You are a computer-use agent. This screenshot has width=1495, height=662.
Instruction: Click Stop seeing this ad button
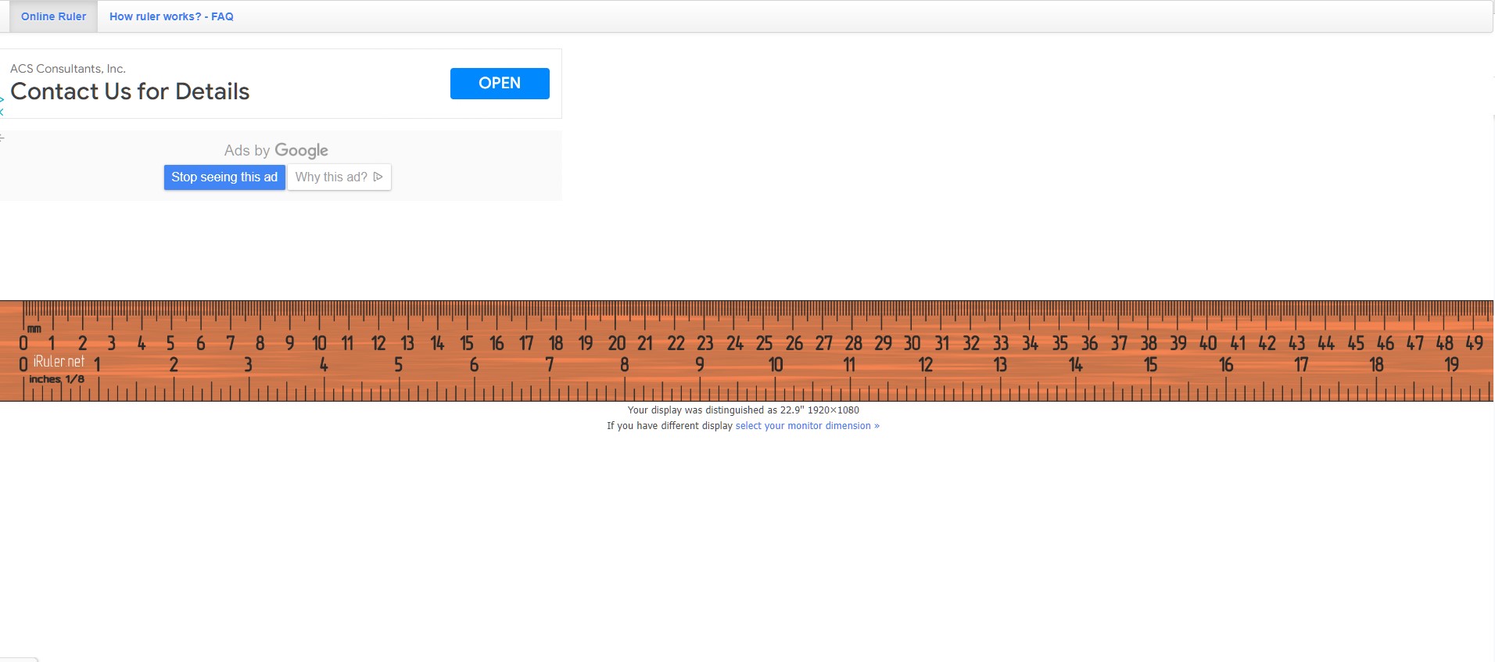224,177
